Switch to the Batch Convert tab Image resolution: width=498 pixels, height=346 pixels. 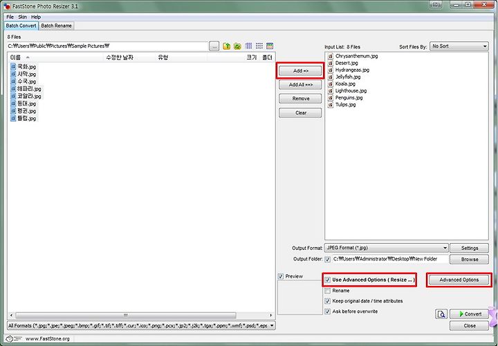pyautogui.click(x=21, y=26)
